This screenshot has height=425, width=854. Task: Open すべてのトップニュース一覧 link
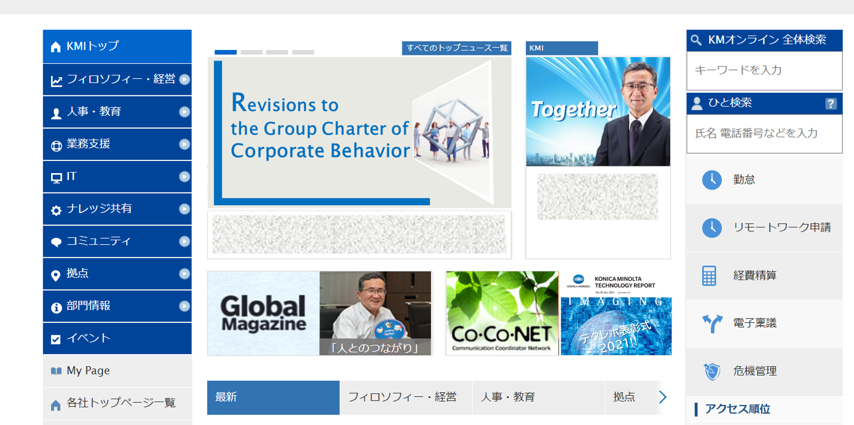pyautogui.click(x=456, y=48)
